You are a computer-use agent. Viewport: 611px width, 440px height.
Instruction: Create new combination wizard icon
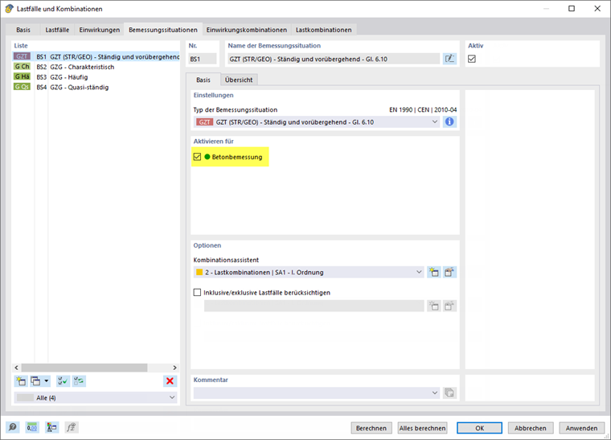tap(433, 272)
